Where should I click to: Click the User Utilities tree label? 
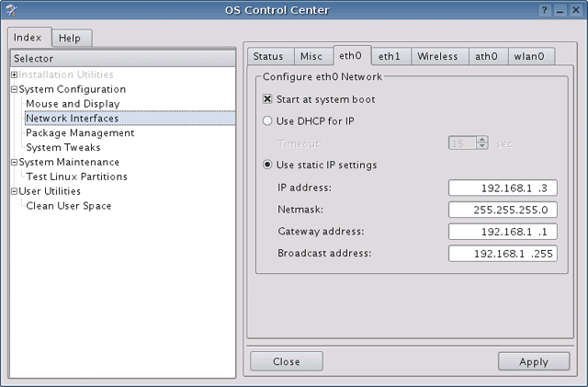(50, 191)
